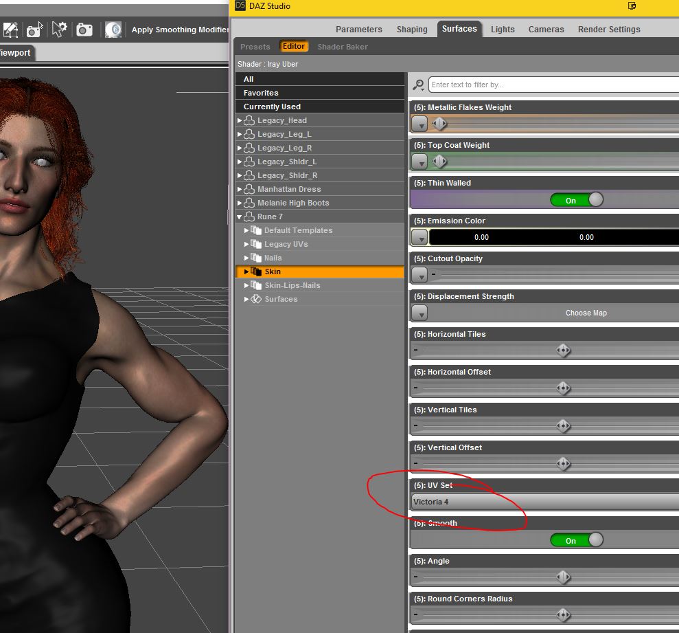Viewport: 679px width, 633px height.
Task: Open Displacement Strength map dropdown
Action: click(x=419, y=313)
